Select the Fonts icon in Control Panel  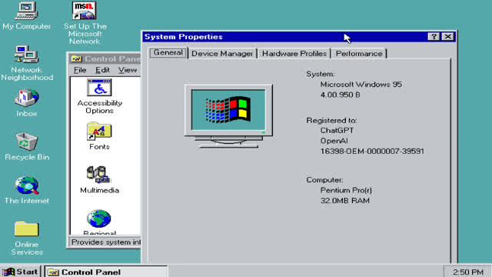point(99,136)
